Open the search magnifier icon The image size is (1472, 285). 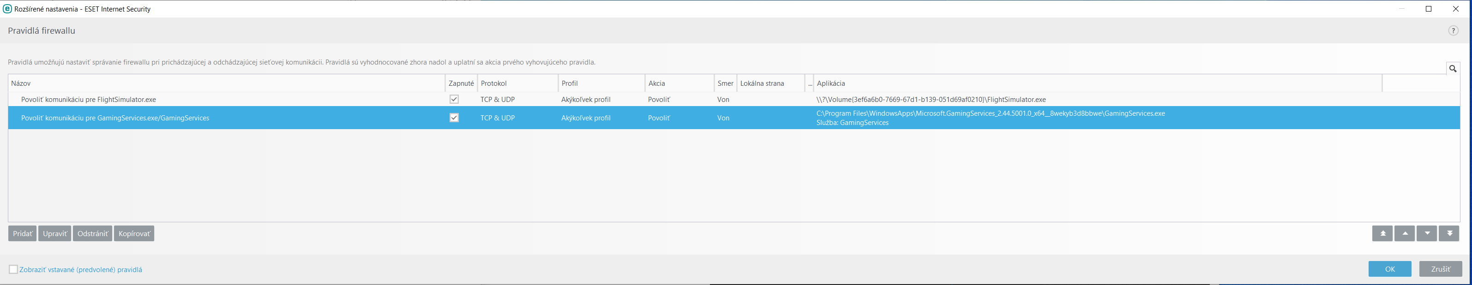[x=1453, y=69]
